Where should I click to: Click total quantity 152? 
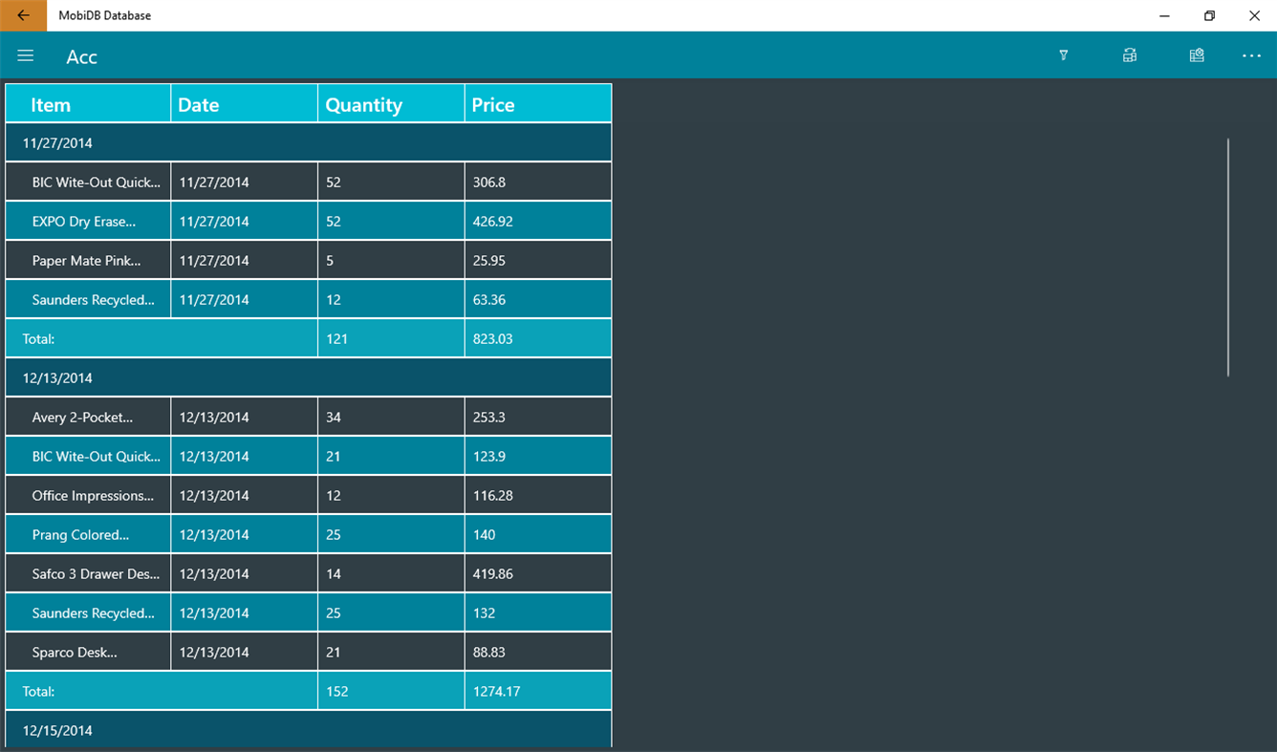point(392,692)
